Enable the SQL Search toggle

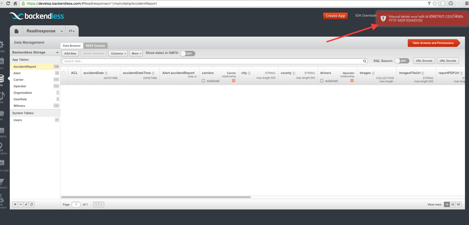[x=402, y=61]
